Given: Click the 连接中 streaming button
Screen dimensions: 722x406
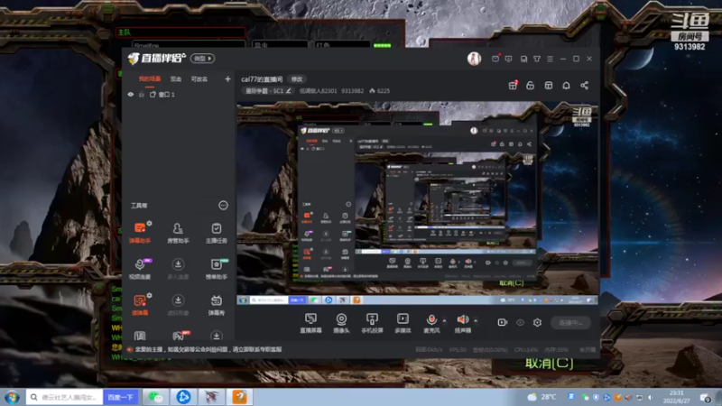Looking at the screenshot, I should click(x=570, y=323).
